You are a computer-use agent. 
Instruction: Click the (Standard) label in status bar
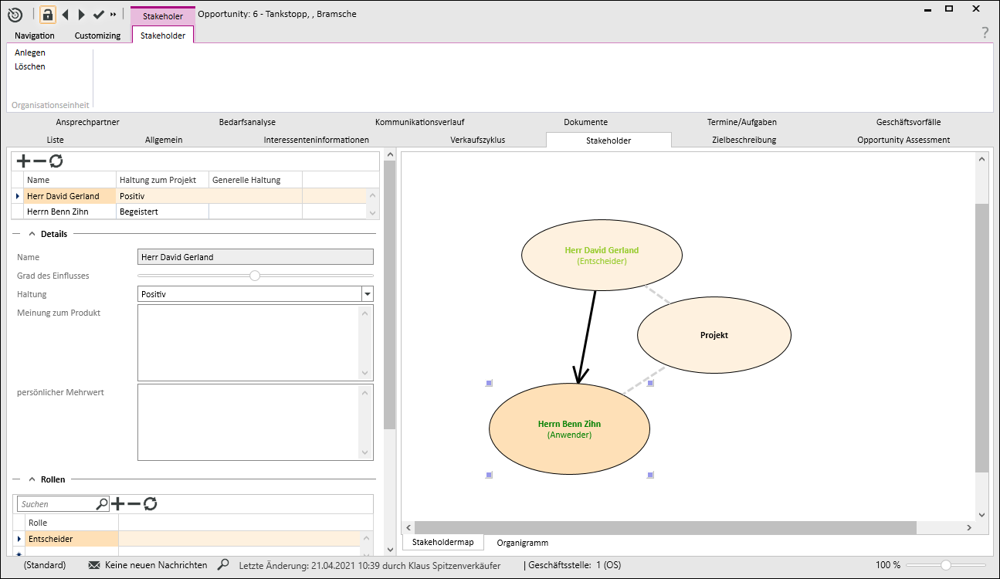[x=45, y=565]
